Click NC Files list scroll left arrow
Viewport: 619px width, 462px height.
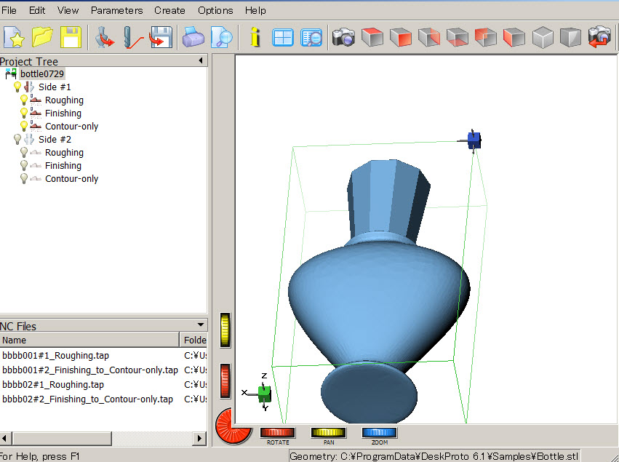(x=5, y=438)
